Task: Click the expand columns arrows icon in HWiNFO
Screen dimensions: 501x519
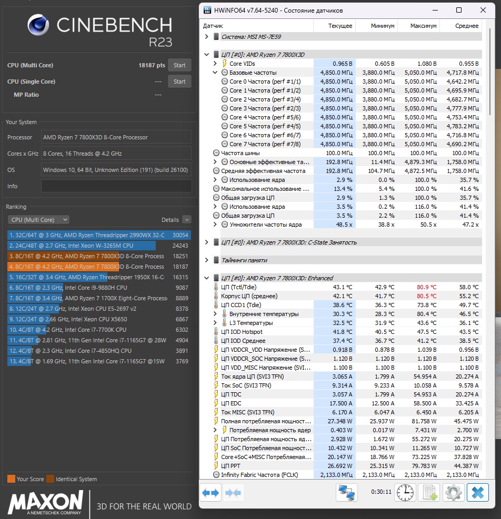Action: (211, 493)
